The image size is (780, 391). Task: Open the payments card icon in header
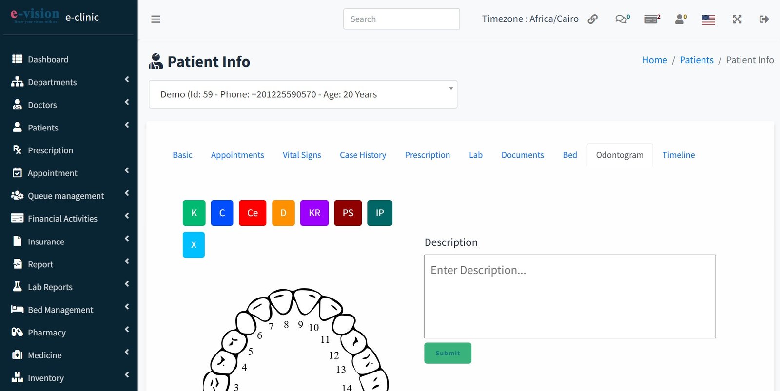coord(651,19)
